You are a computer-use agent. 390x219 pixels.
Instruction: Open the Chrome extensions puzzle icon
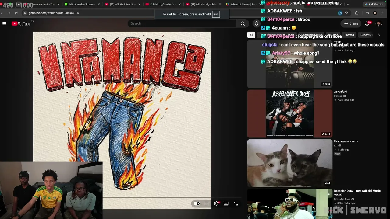pyautogui.click(x=357, y=13)
